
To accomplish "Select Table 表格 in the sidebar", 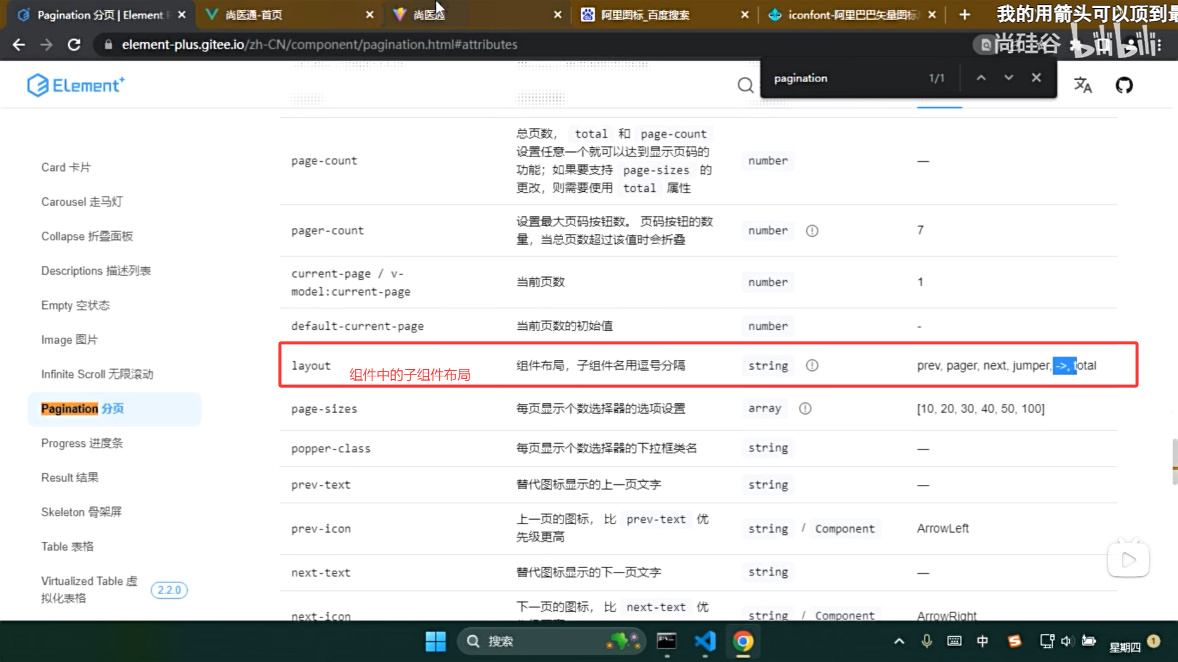I will (67, 546).
